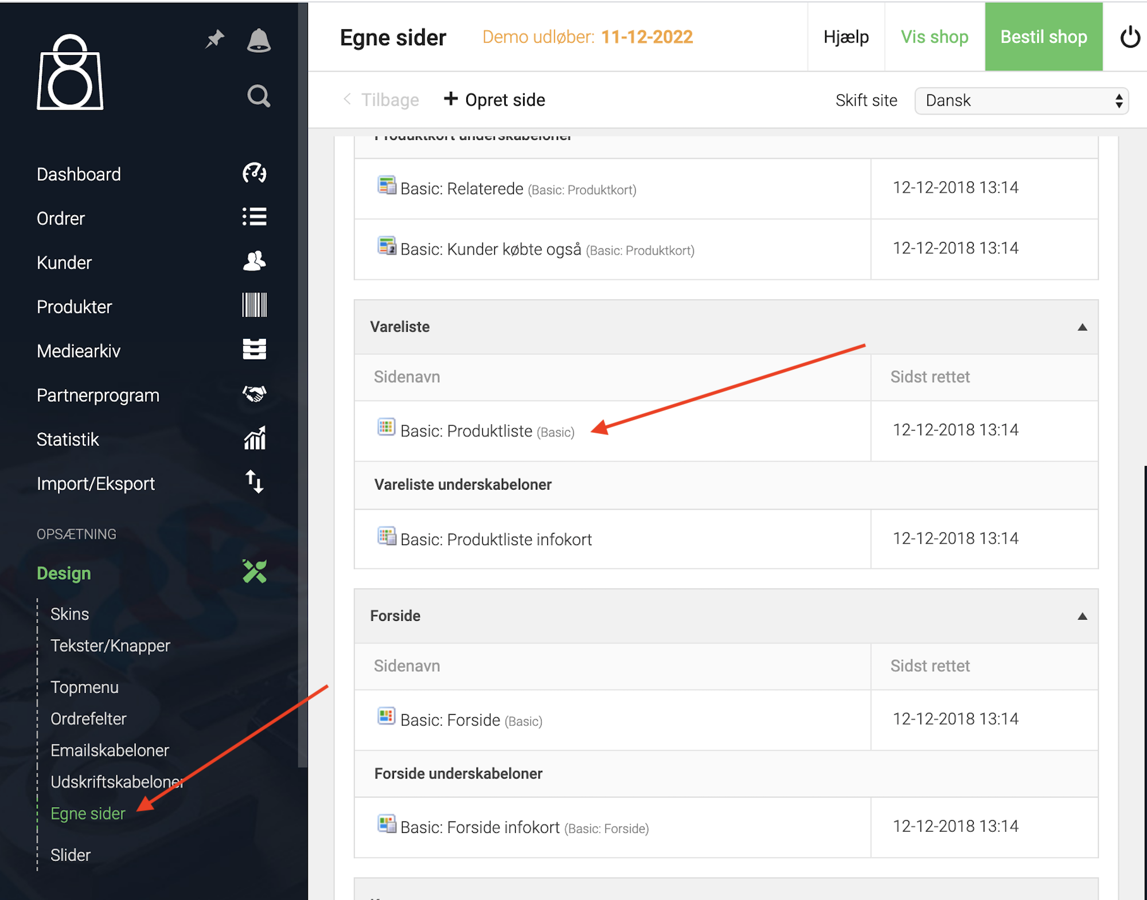Click the pin sidebar icon
The width and height of the screenshot is (1147, 900).
[214, 40]
